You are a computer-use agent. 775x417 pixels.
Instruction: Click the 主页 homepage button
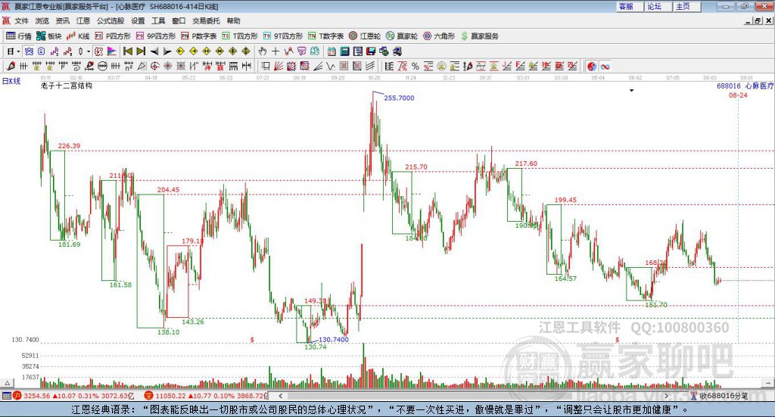click(x=686, y=6)
